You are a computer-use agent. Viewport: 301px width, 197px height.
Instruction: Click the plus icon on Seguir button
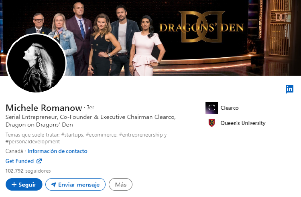click(14, 184)
